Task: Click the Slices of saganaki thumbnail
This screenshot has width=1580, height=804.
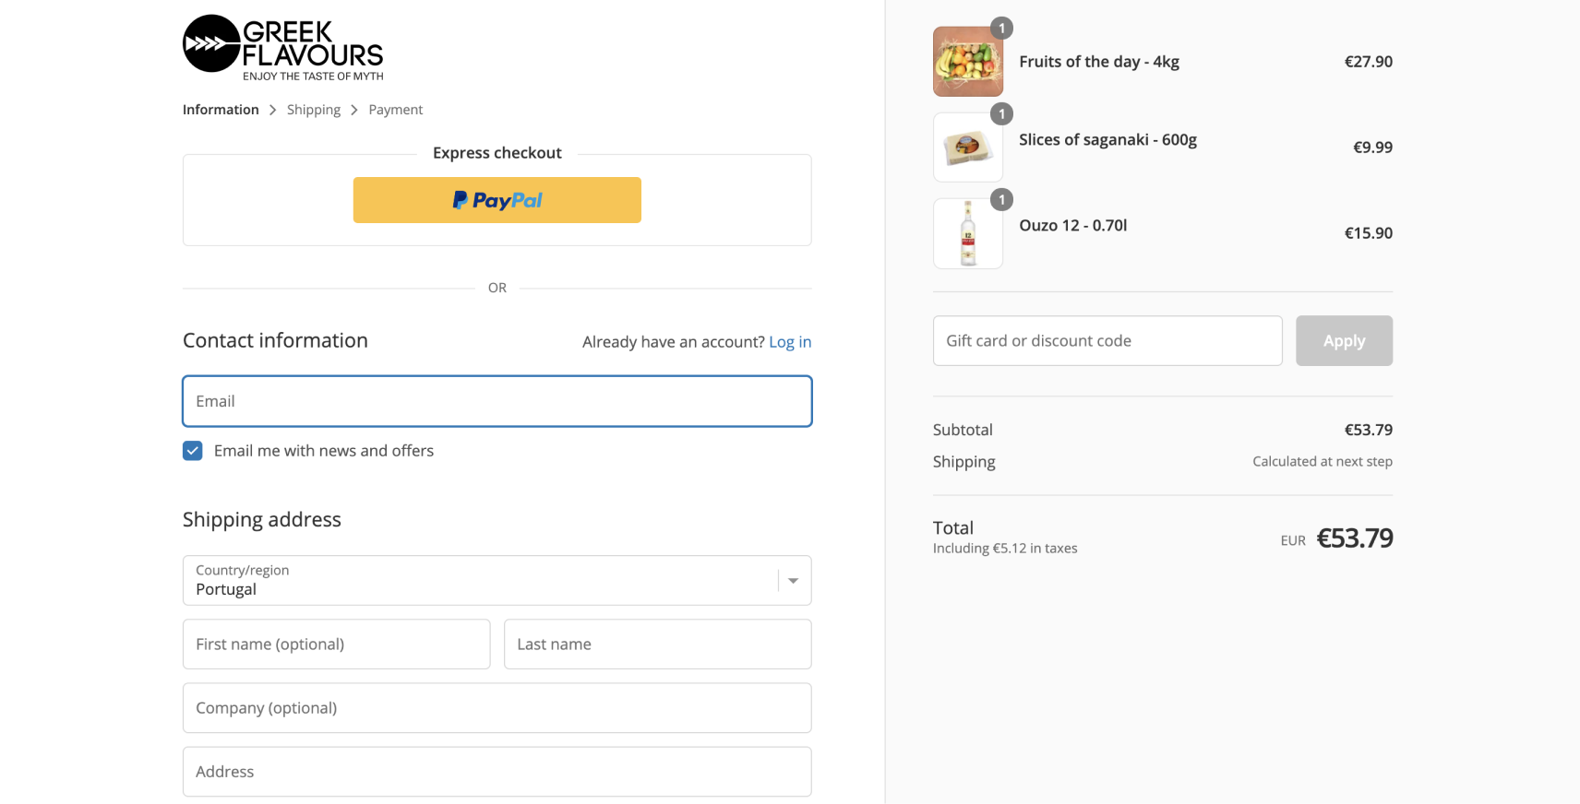Action: [968, 148]
